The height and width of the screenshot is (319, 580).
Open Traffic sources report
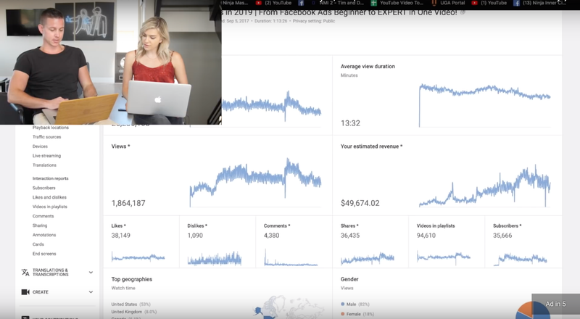46,137
